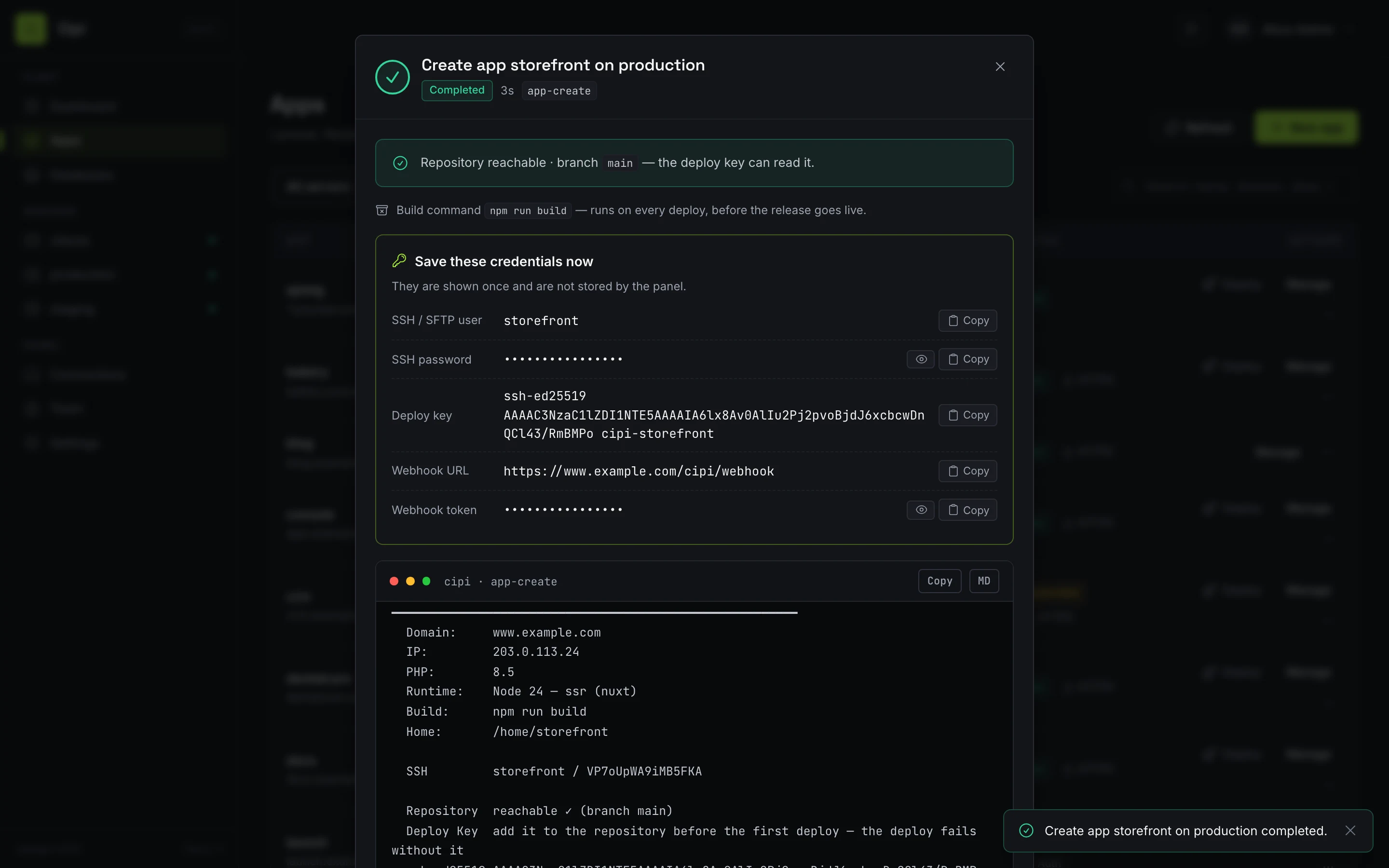Reveal the Webhook token with eye icon
The height and width of the screenshot is (868, 1389).
coord(921,510)
